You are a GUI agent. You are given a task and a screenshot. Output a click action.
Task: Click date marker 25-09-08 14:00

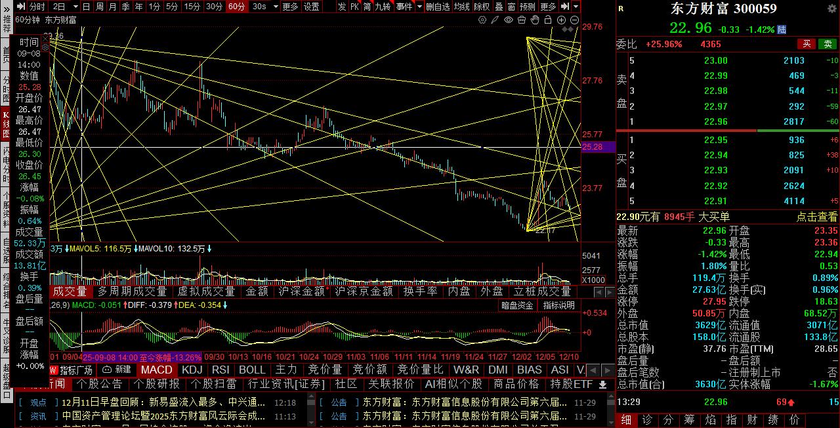[110, 358]
